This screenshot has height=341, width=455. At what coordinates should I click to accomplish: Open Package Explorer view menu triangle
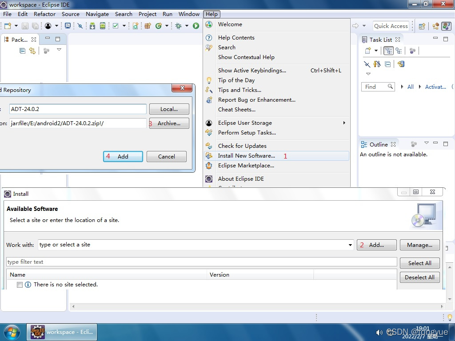tap(59, 50)
